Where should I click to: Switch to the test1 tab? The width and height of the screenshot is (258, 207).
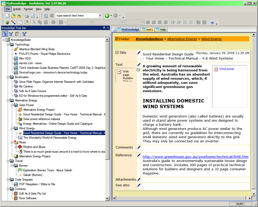(x=148, y=29)
